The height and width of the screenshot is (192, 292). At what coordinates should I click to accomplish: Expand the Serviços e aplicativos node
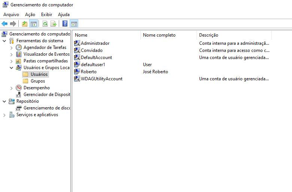tap(4, 115)
